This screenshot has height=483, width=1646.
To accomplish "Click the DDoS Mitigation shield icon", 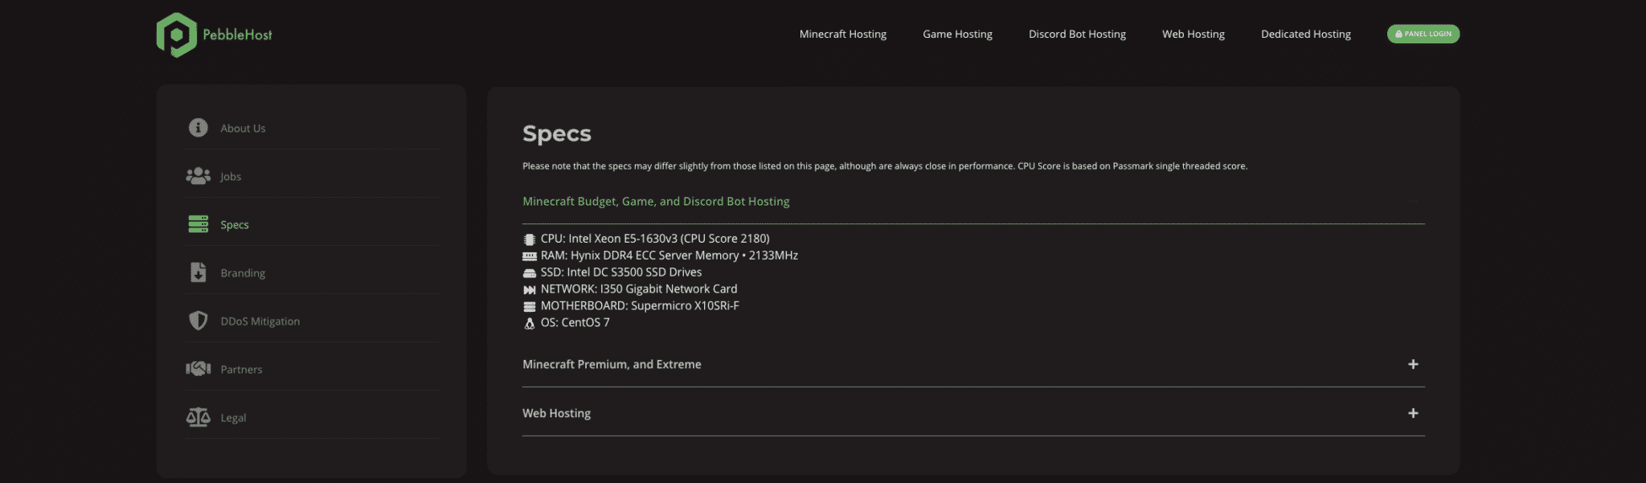I will [198, 321].
